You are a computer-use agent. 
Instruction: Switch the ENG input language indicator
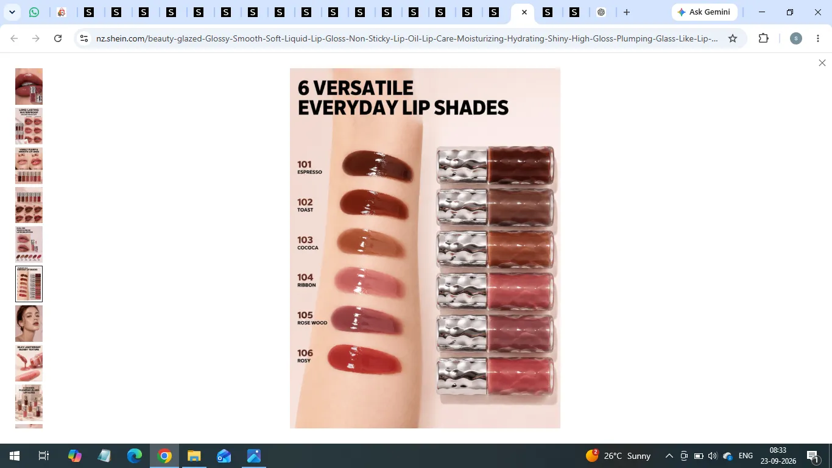pos(746,456)
